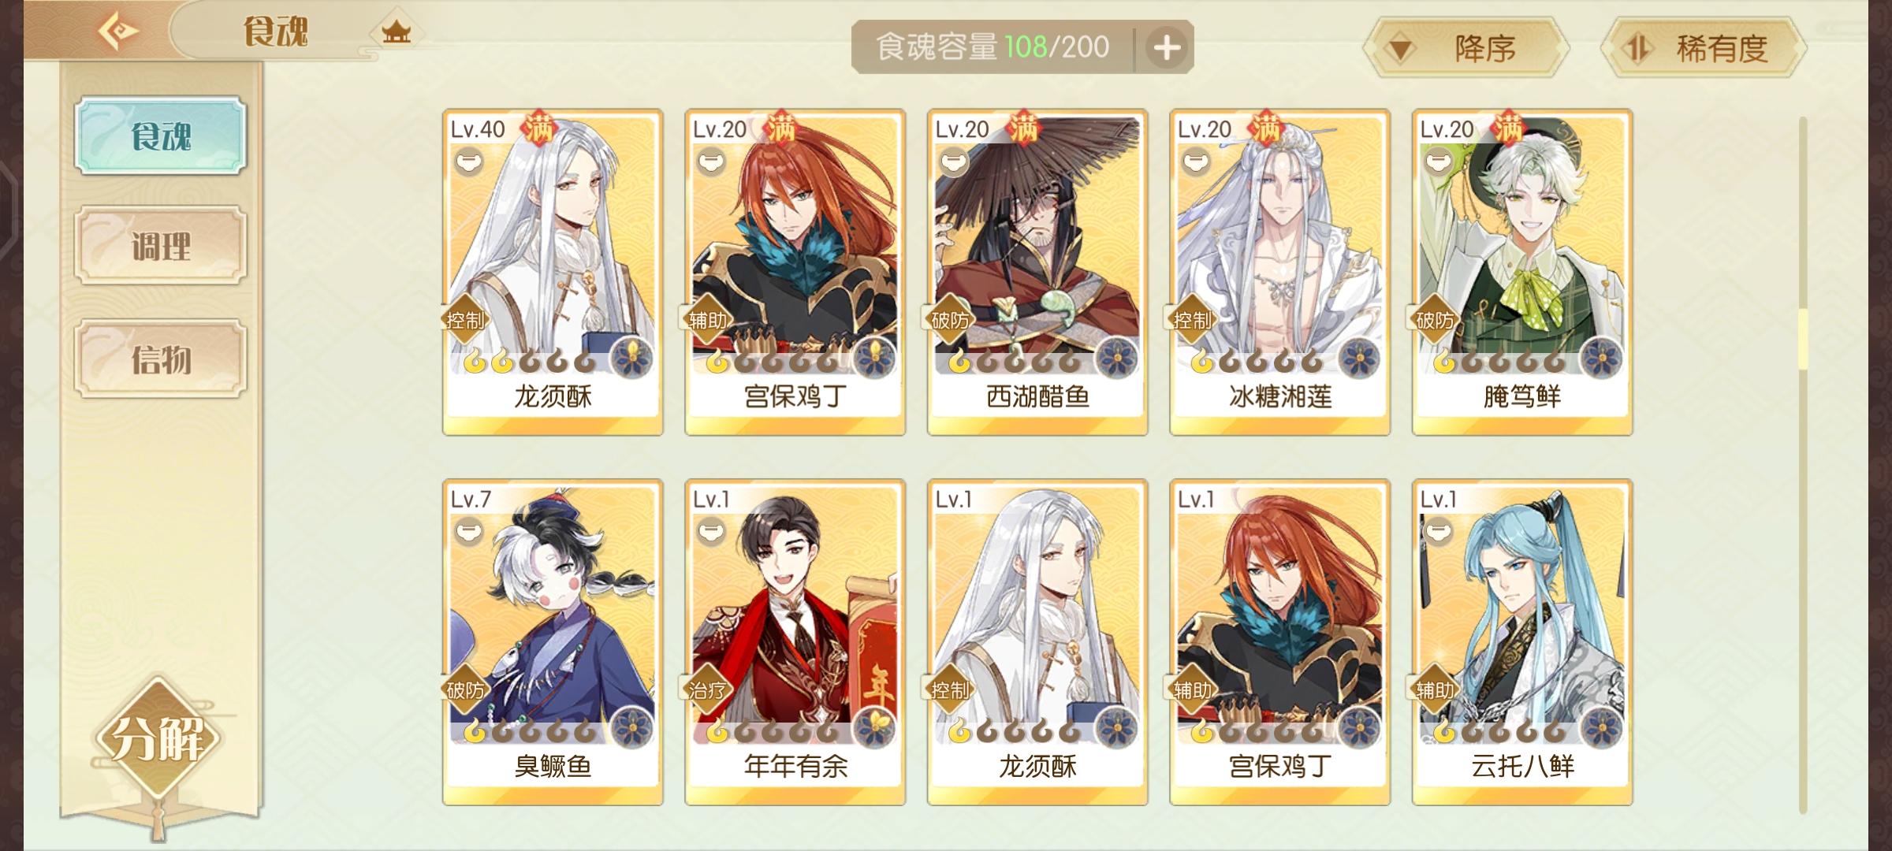
Task: Click the golden flower emblem on 年年有余
Action: [873, 727]
